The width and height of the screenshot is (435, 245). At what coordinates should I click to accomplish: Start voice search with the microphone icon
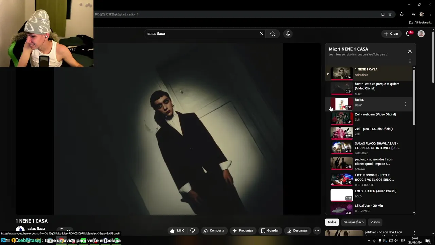tap(288, 34)
